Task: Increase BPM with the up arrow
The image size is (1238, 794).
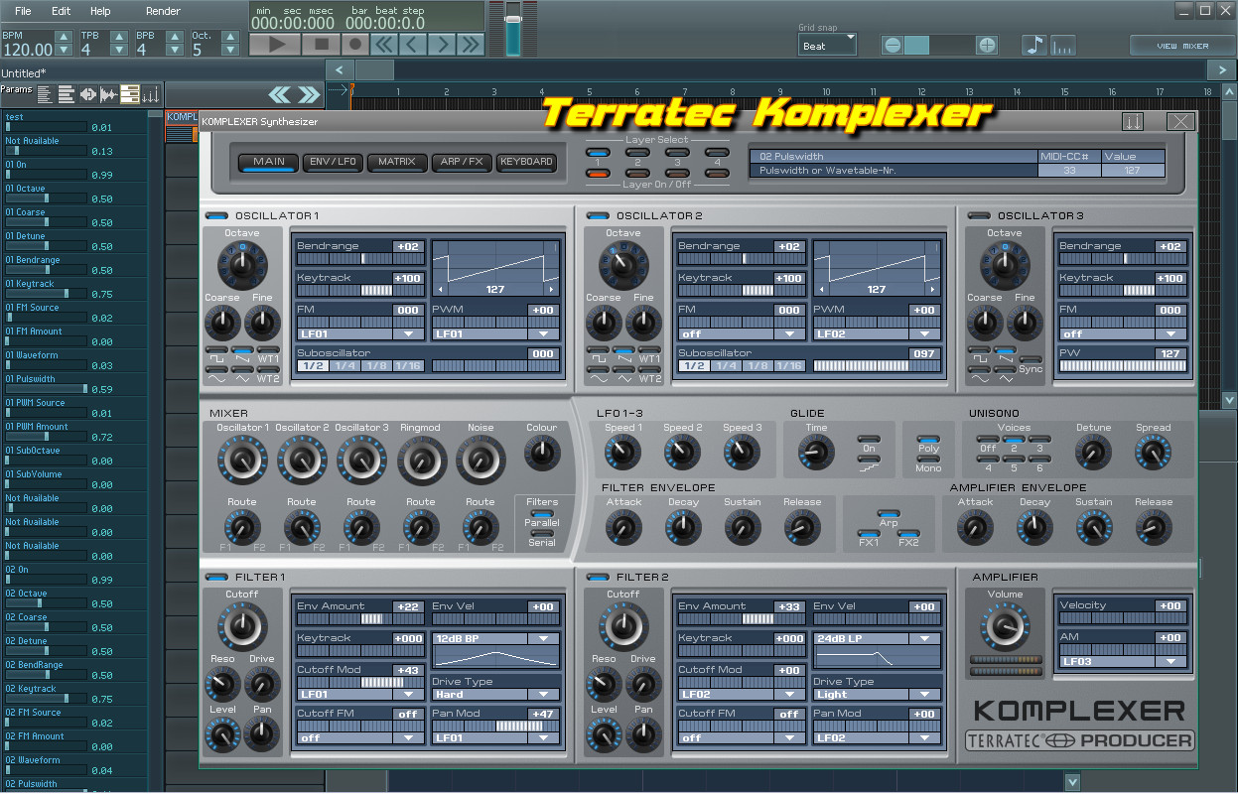Action: click(64, 37)
